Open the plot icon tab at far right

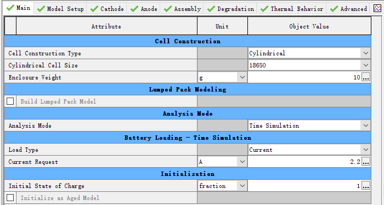point(377,8)
